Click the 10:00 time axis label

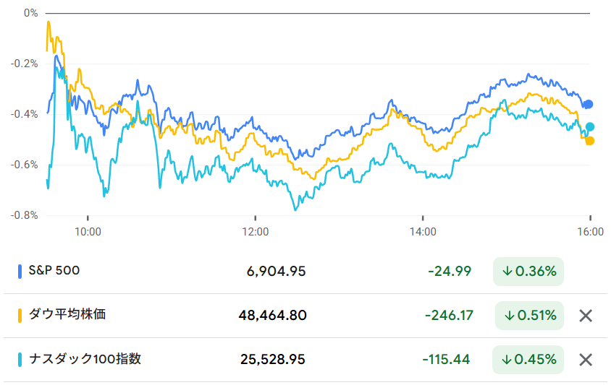click(x=87, y=232)
